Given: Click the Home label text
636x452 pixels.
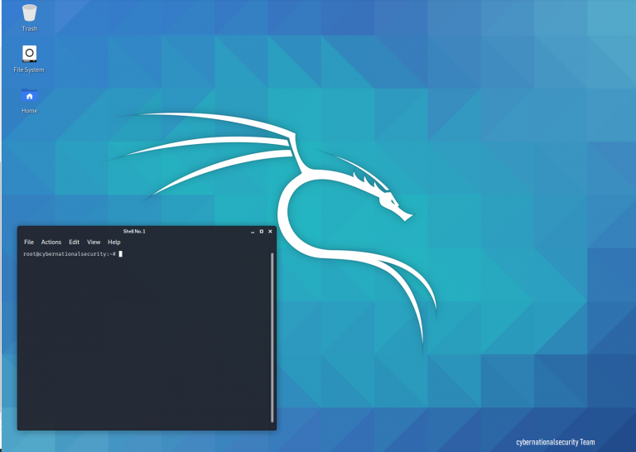Looking at the screenshot, I should coord(29,111).
